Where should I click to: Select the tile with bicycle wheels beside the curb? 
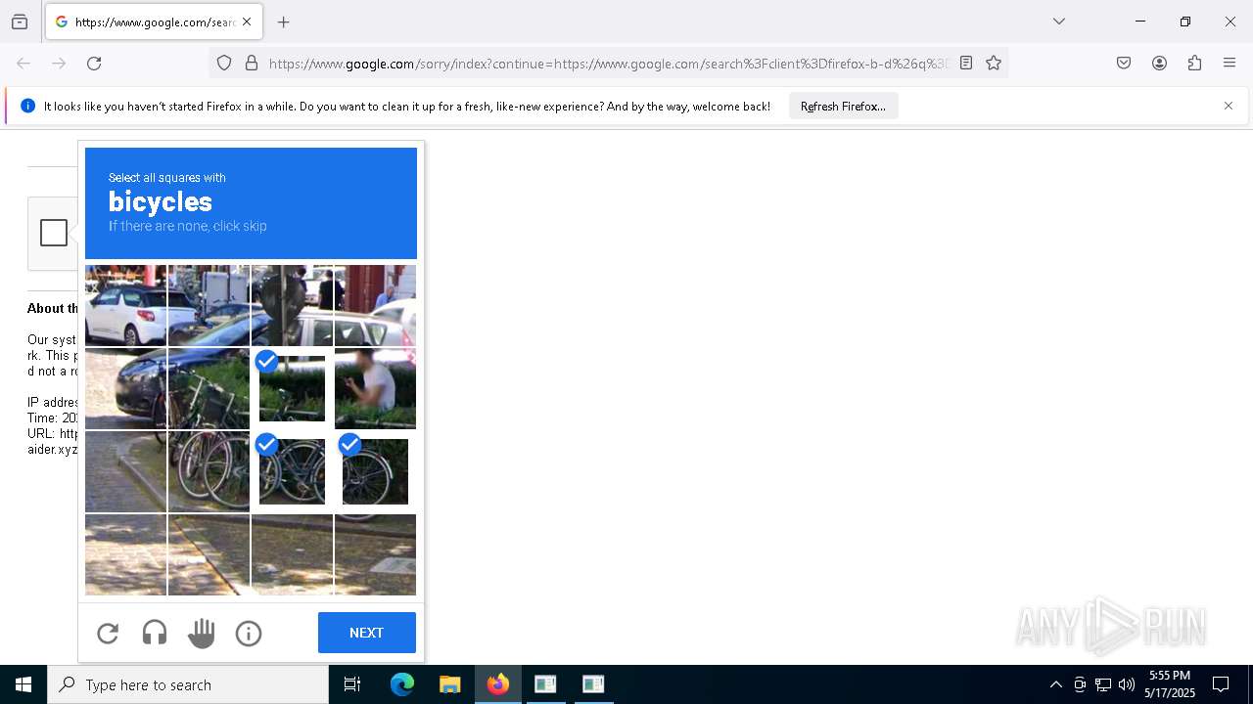point(209,471)
